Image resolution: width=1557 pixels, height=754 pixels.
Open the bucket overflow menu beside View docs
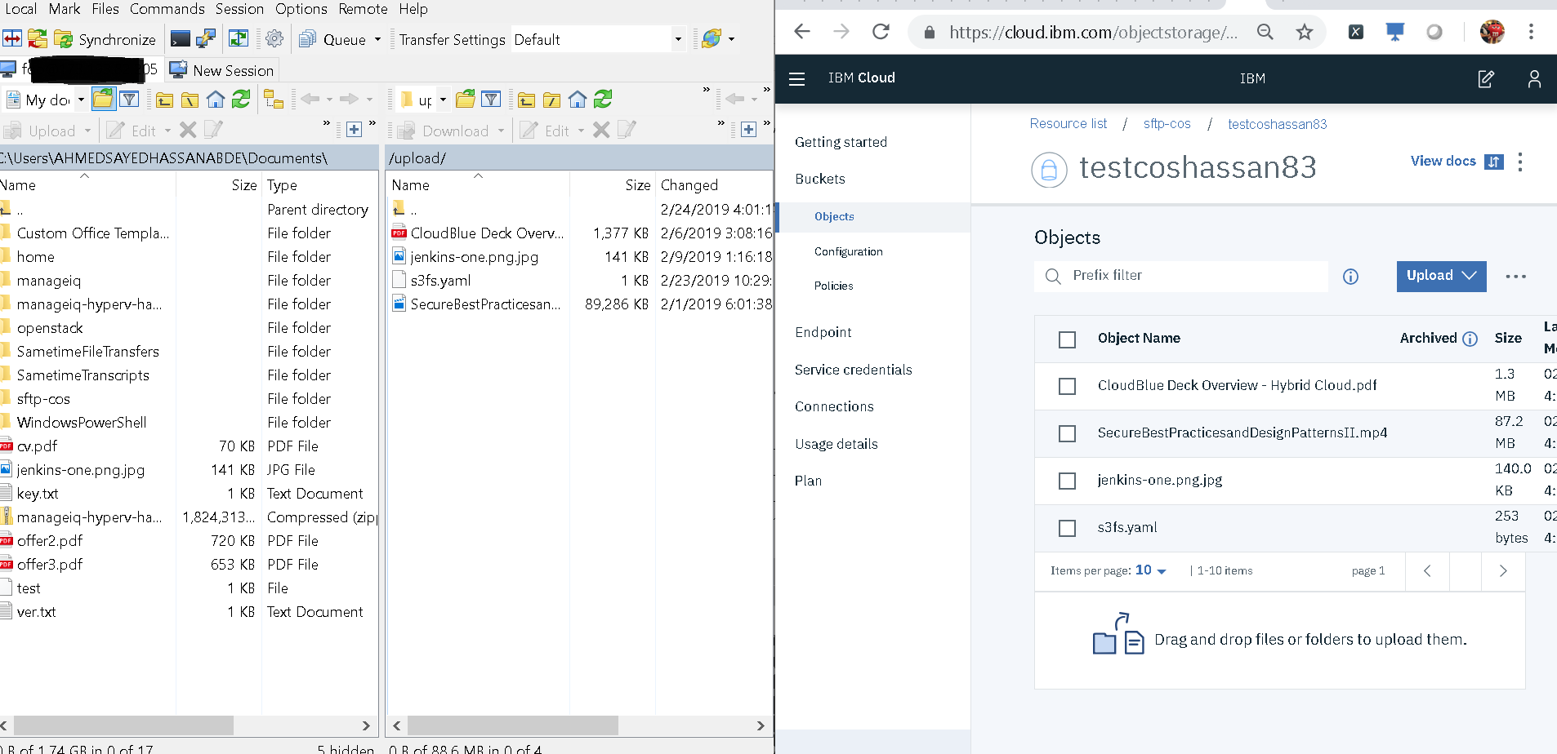tap(1520, 162)
